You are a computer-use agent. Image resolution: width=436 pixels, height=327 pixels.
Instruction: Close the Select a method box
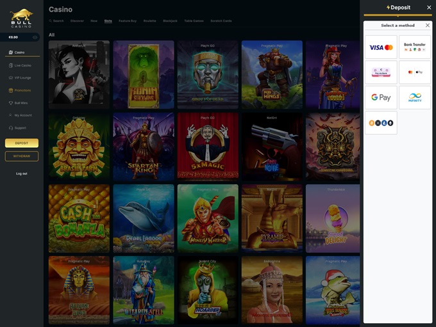point(428,26)
